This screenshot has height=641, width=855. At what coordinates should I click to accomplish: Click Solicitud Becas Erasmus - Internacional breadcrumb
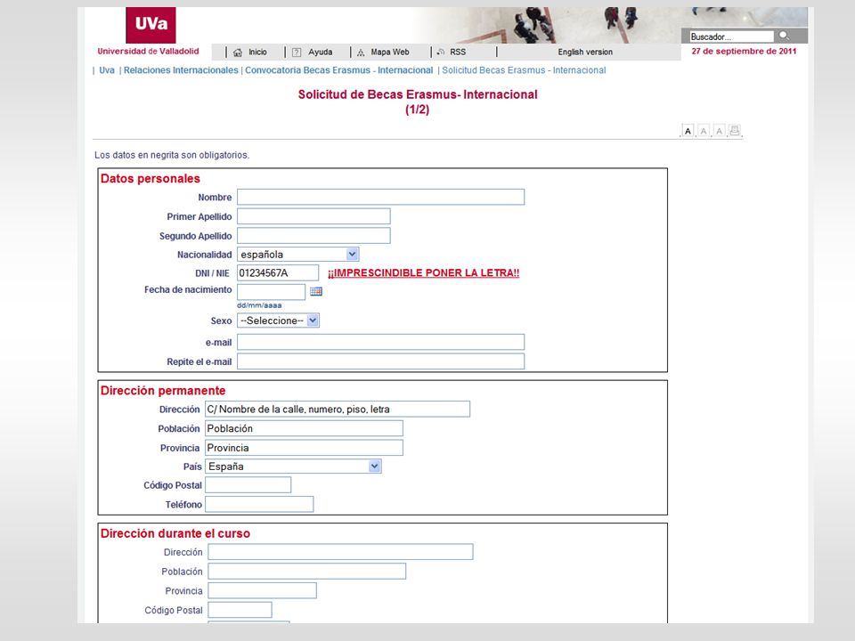coord(524,70)
